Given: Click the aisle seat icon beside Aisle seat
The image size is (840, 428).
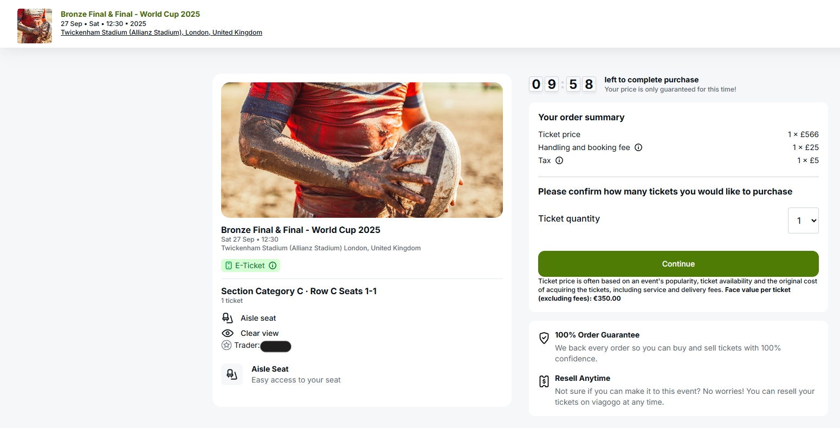Looking at the screenshot, I should (x=228, y=318).
